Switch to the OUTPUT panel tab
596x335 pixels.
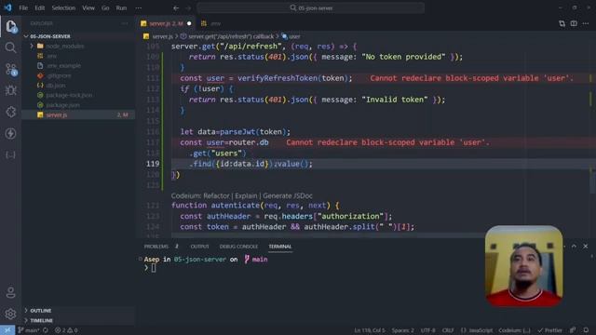point(199,247)
